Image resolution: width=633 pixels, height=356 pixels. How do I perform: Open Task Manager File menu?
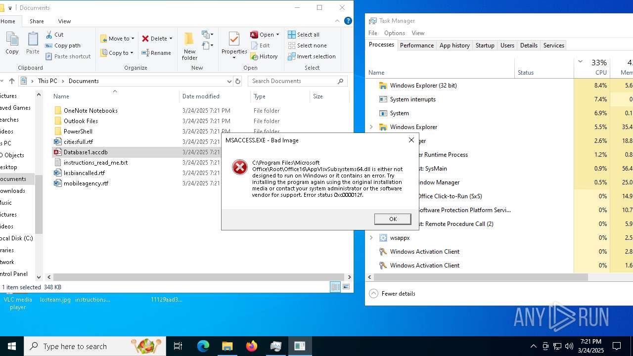[373, 33]
